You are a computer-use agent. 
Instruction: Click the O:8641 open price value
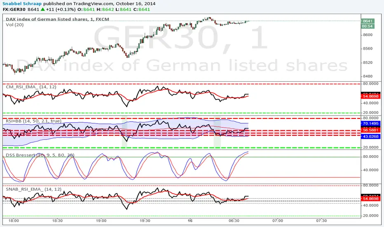[x=86, y=9]
